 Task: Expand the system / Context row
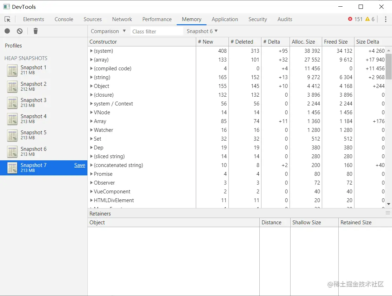point(91,103)
